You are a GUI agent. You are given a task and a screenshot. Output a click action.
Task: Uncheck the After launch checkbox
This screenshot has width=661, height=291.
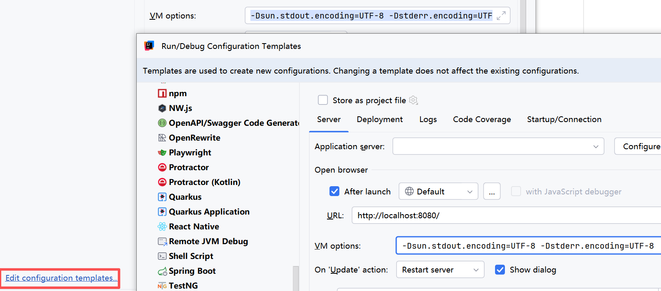(x=334, y=192)
